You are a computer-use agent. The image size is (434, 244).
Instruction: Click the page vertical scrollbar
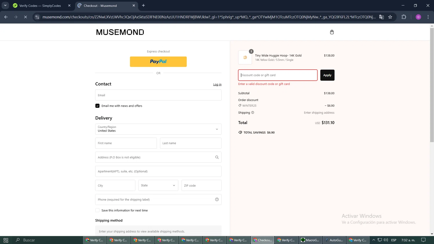[432, 85]
